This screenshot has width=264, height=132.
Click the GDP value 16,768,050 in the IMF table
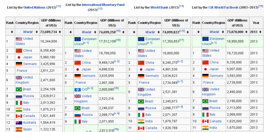click(107, 53)
